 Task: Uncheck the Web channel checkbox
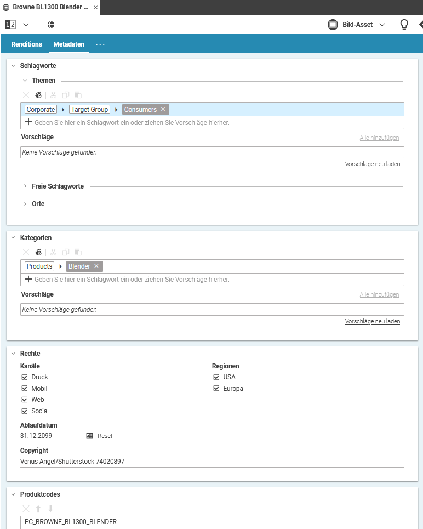(25, 400)
